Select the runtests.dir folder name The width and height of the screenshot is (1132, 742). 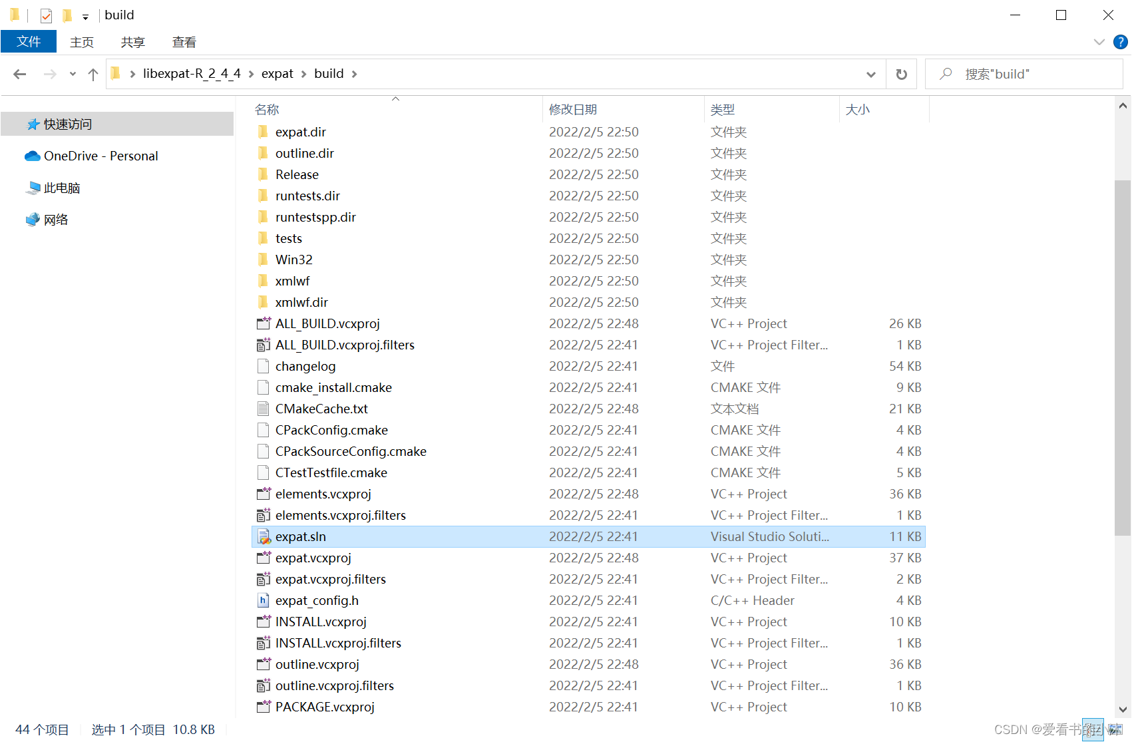(x=307, y=196)
